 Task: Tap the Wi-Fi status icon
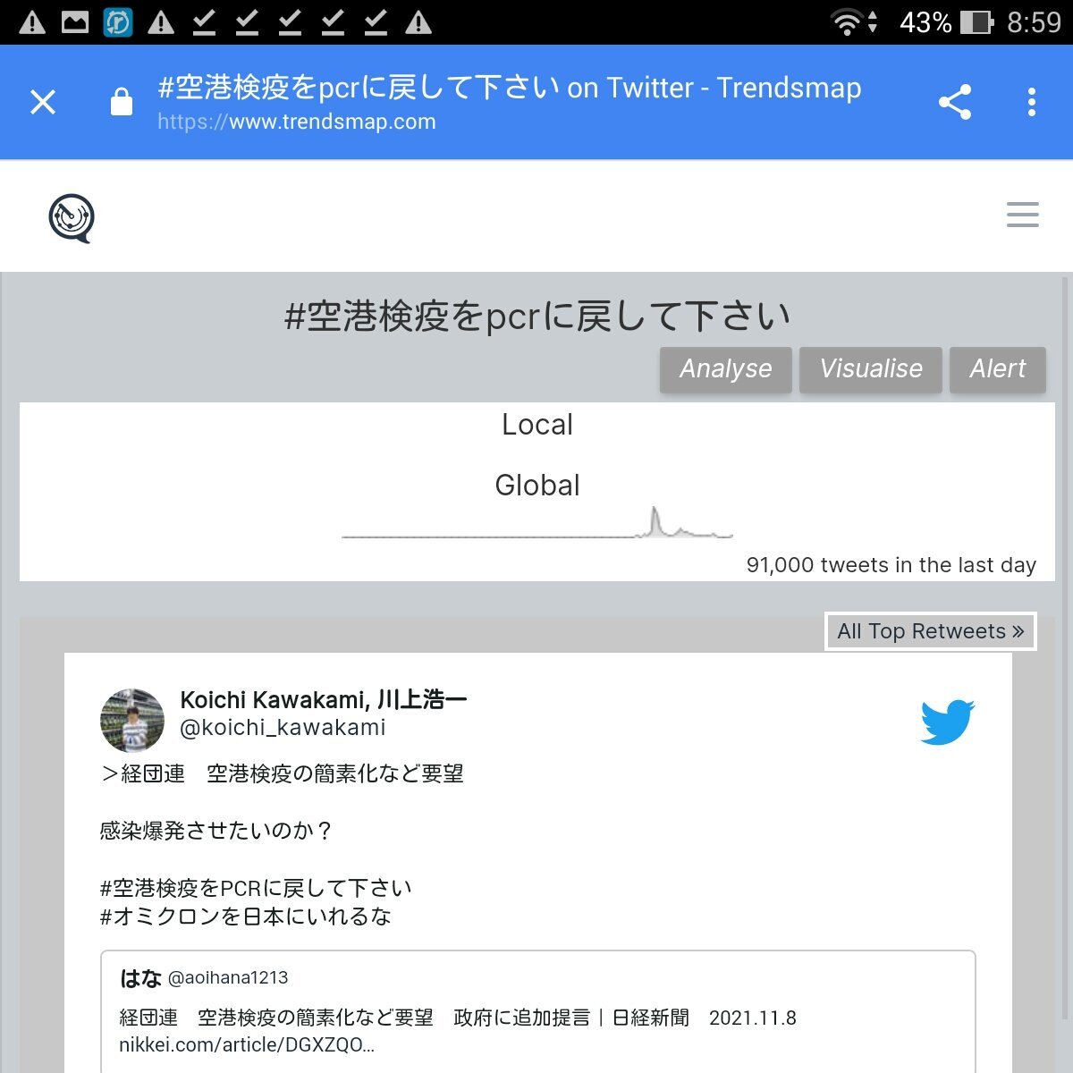click(846, 21)
